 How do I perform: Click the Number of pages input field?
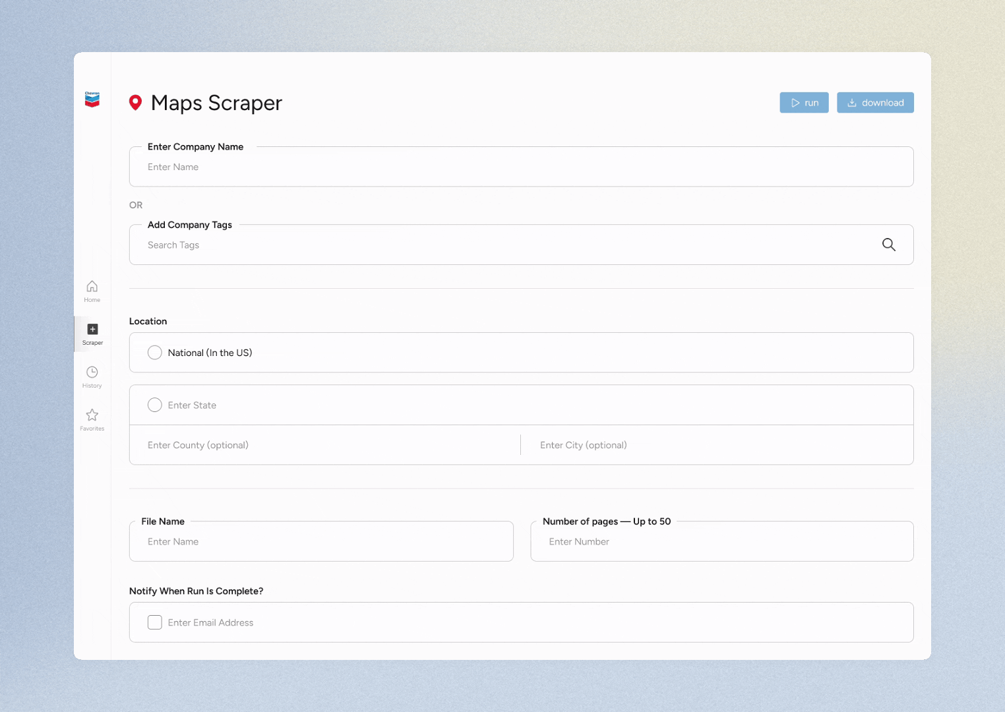coord(722,541)
